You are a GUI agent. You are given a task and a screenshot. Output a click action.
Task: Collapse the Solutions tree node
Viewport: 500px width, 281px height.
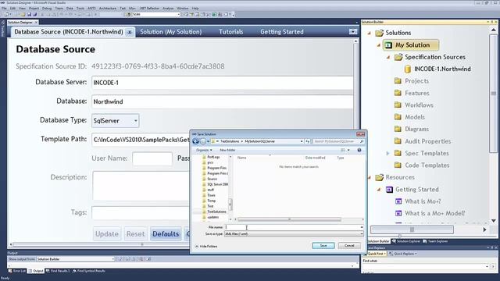click(370, 33)
